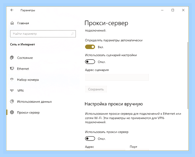Click the Состояние globe icon
The image size is (195, 157).
coord(12,57)
